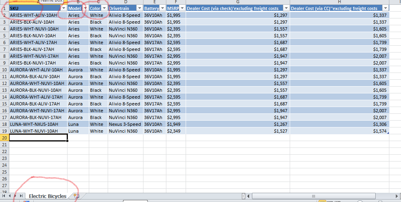Select column F header
The width and height of the screenshot is (401, 202).
click(176, 2)
